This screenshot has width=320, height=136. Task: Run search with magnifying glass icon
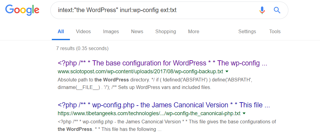277,10
